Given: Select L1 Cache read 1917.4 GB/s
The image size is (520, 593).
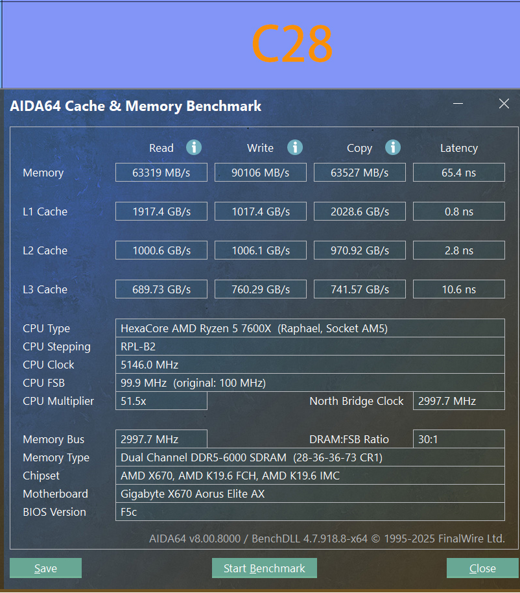Looking at the screenshot, I should [x=161, y=212].
